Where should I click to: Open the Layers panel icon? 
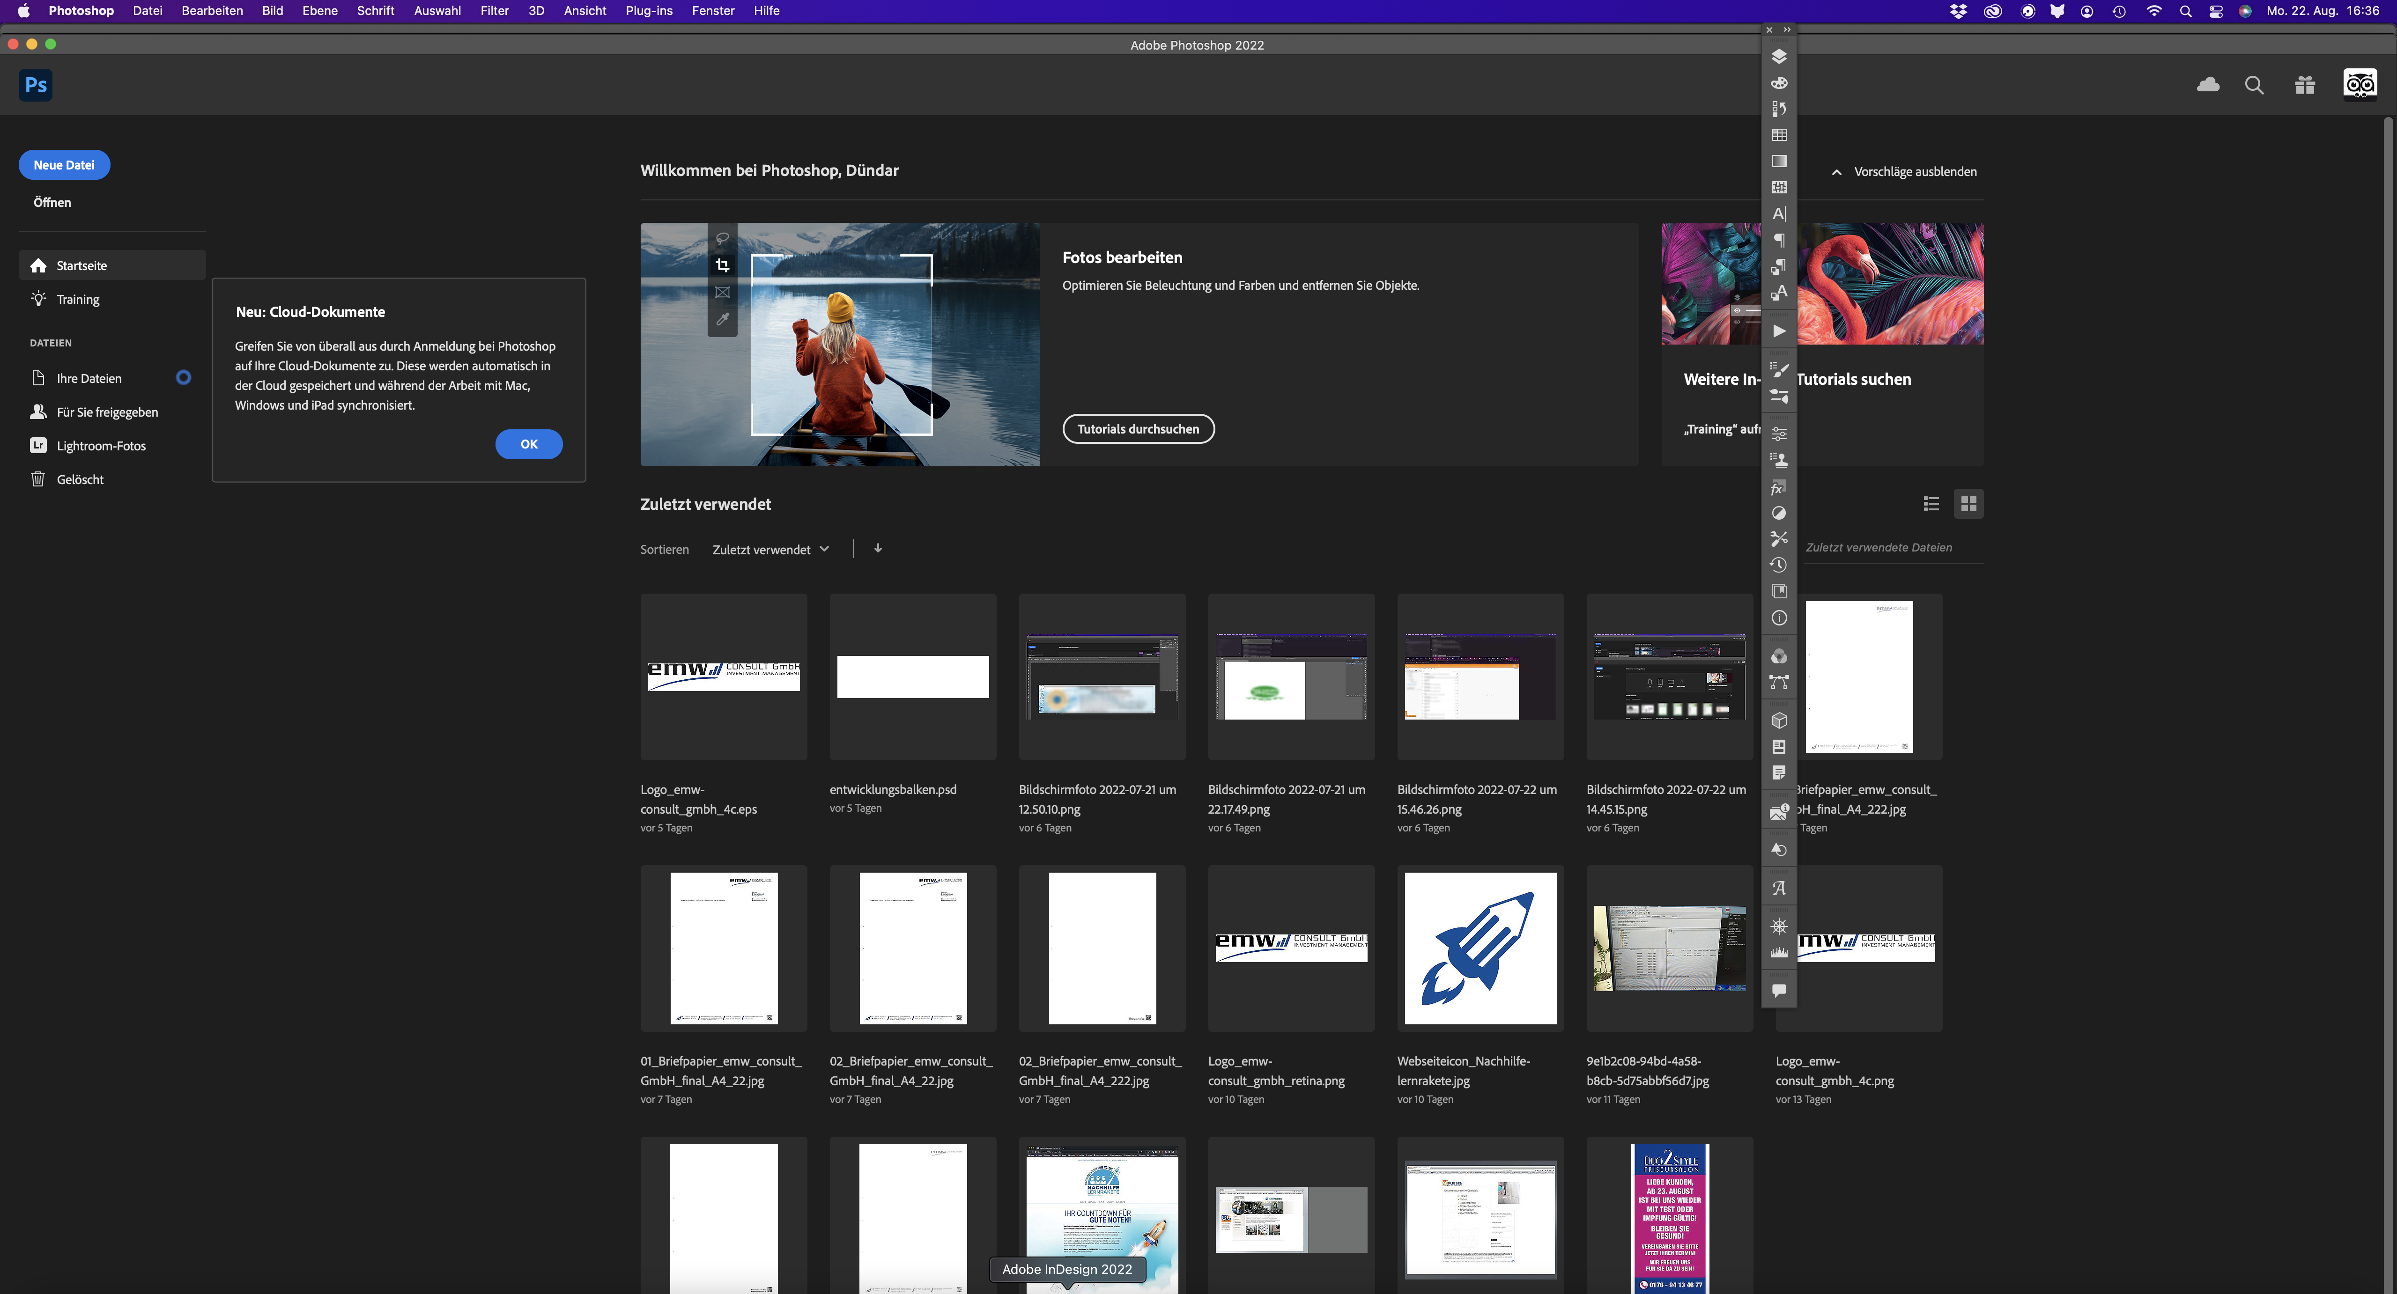coord(1778,57)
